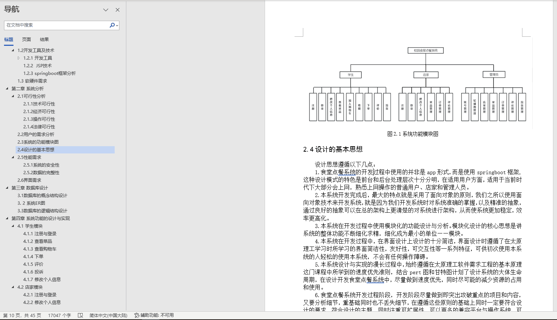
Task: Go to heading 1.2.3 springboot框架分析
Action: (50, 73)
